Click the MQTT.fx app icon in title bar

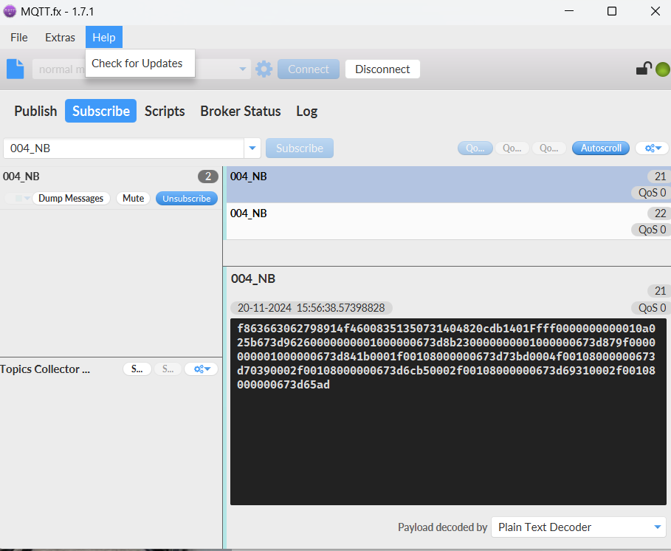[x=10, y=12]
